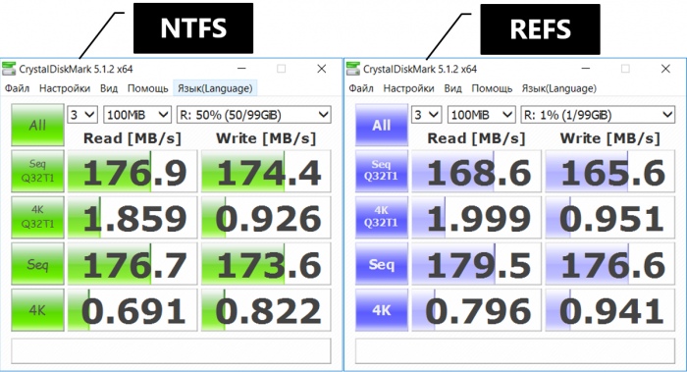Click comment field at bottom of NTFS window
687x372 pixels.
point(171,350)
